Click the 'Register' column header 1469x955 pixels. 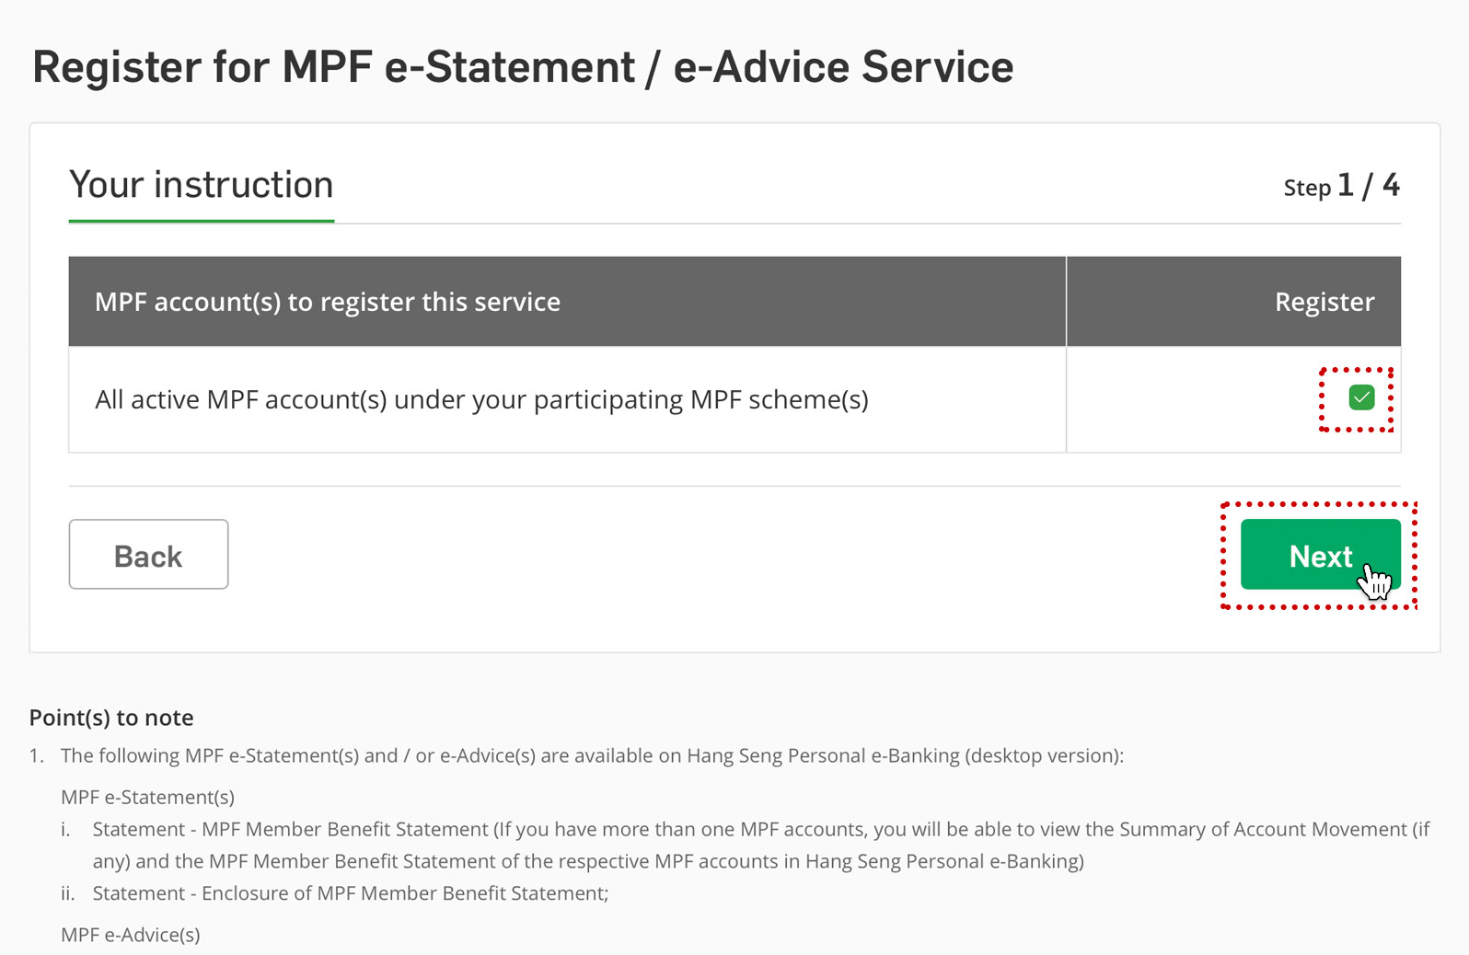pos(1324,302)
